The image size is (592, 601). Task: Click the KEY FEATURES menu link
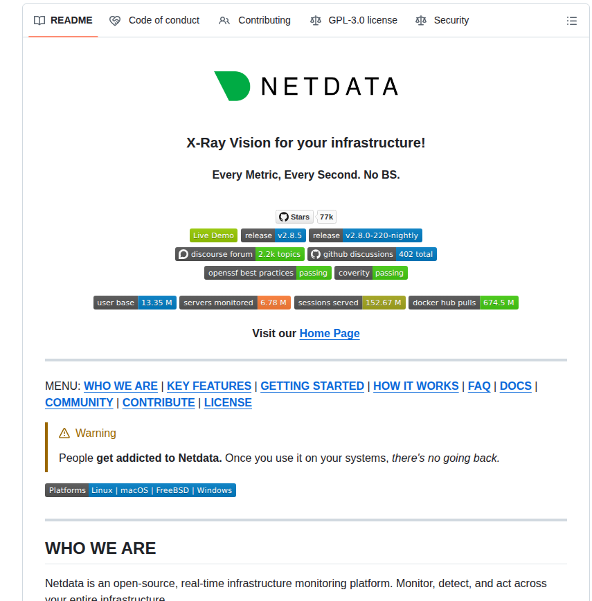point(208,386)
